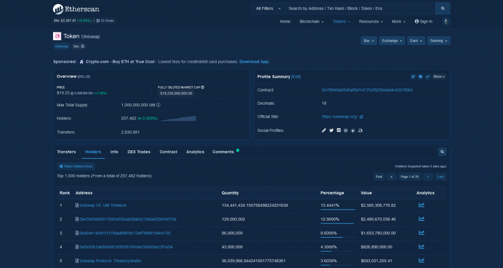
Task: Open the Exchange dropdown
Action: 392,41
